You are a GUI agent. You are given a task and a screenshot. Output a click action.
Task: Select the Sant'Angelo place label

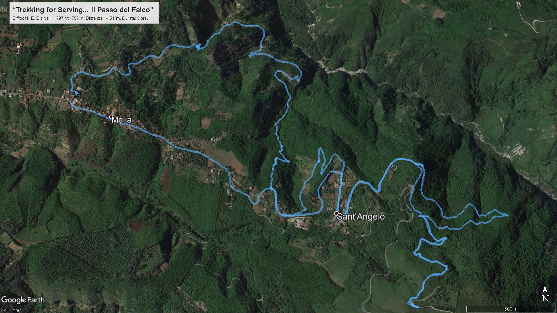pos(361,217)
